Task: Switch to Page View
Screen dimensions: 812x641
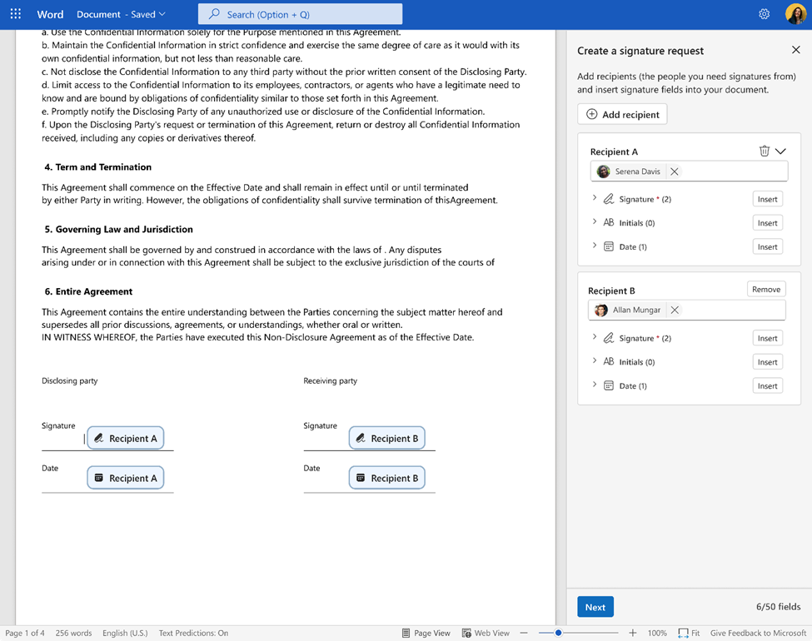Action: click(x=426, y=633)
